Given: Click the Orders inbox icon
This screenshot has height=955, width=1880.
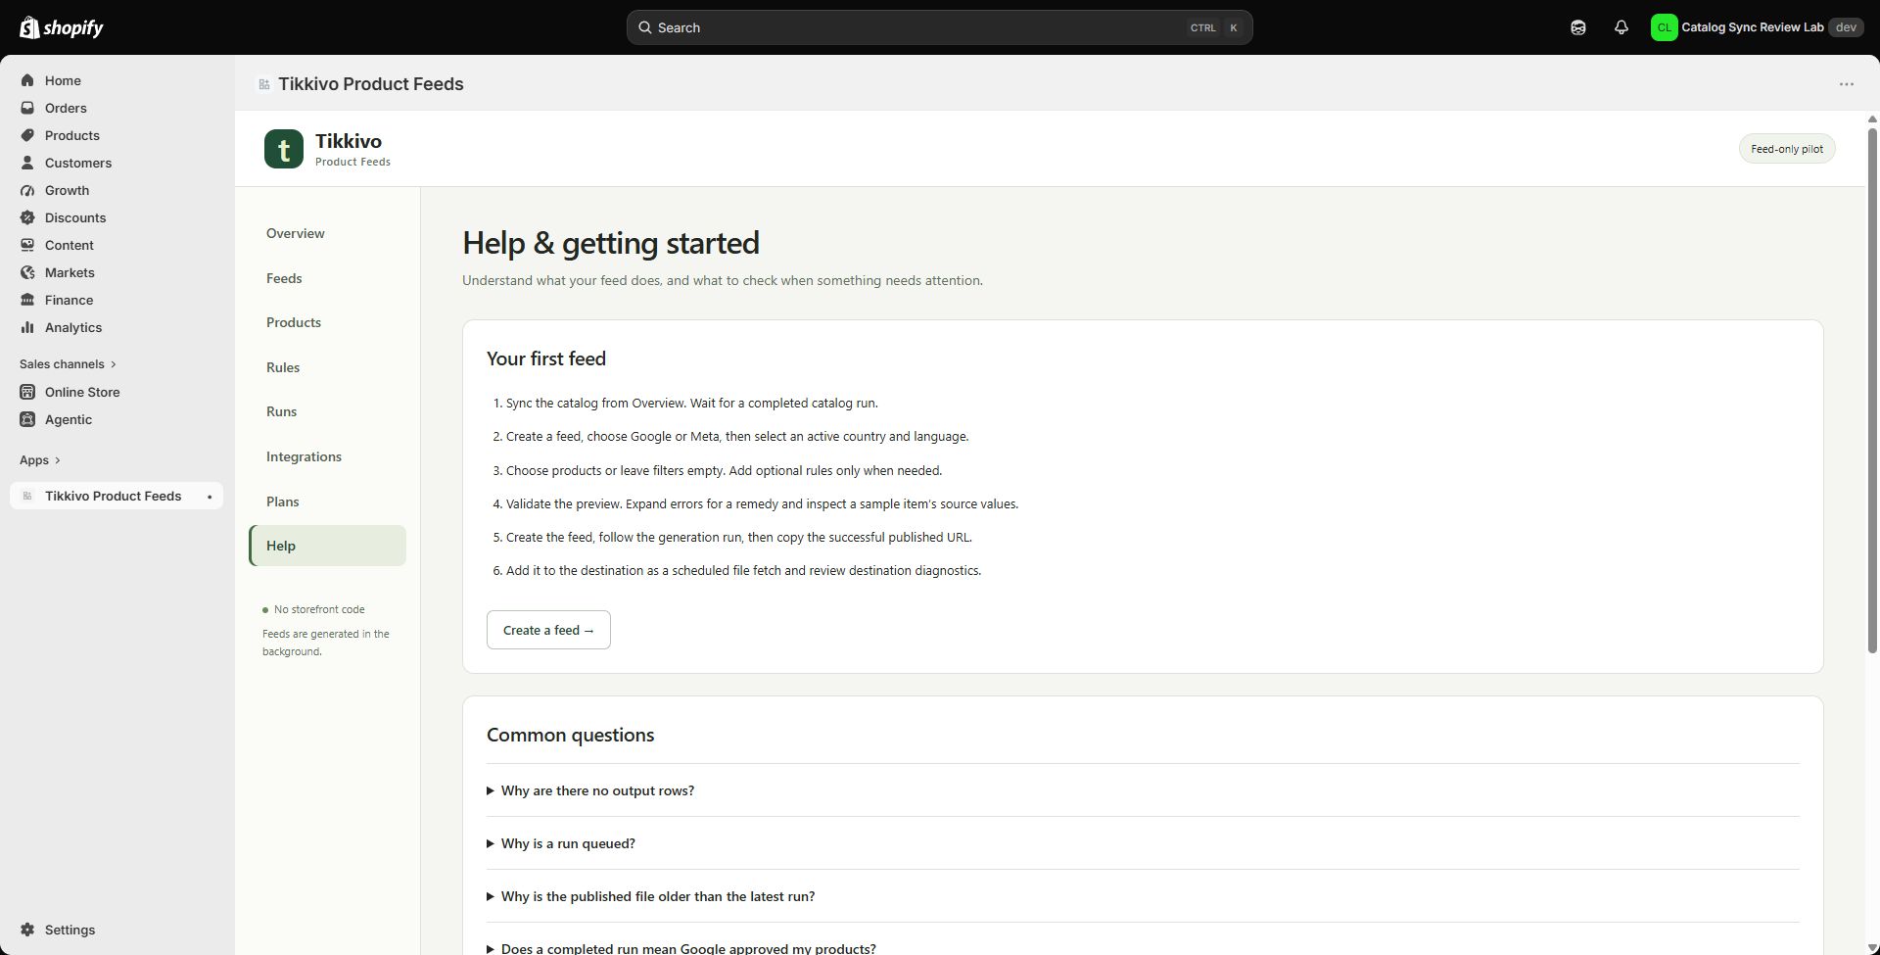Looking at the screenshot, I should coord(27,108).
